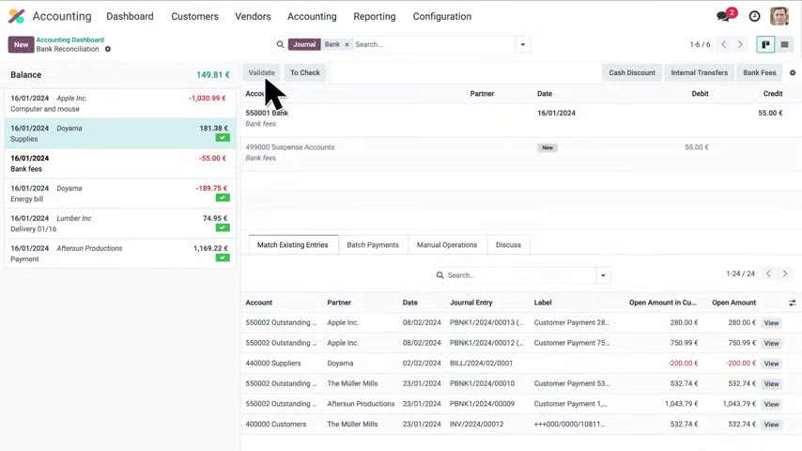Image resolution: width=802 pixels, height=451 pixels.
Task: Open the Configuration menu
Action: (x=442, y=16)
